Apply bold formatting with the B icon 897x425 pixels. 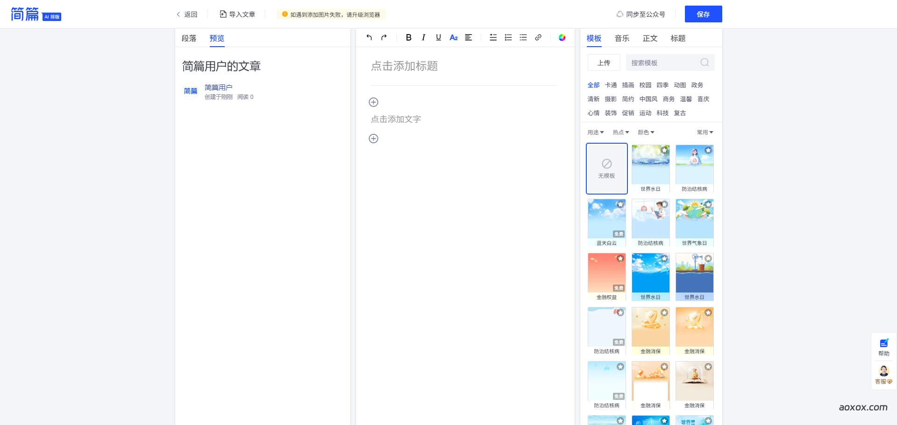point(408,37)
